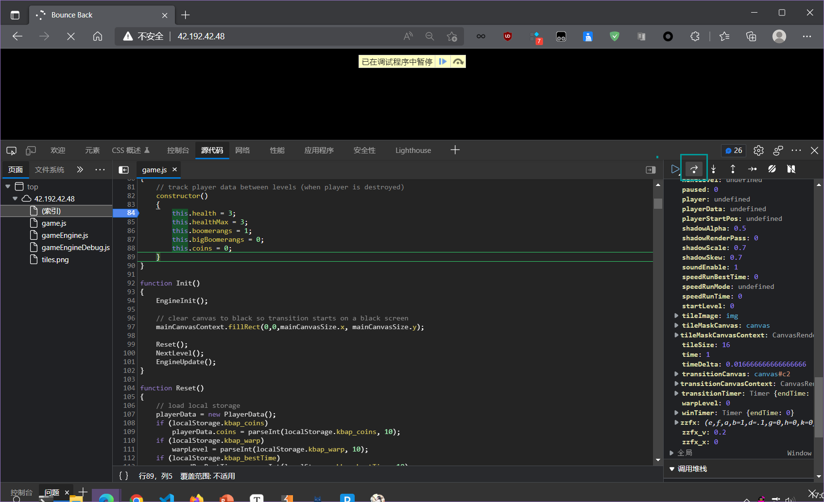Step into next function call
Image resolution: width=824 pixels, height=502 pixels.
tap(713, 169)
